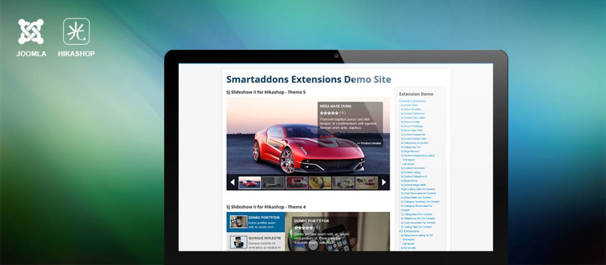Click the Smartaddons Extensions Demo Site heading
This screenshot has height=265, width=606.
click(x=309, y=79)
